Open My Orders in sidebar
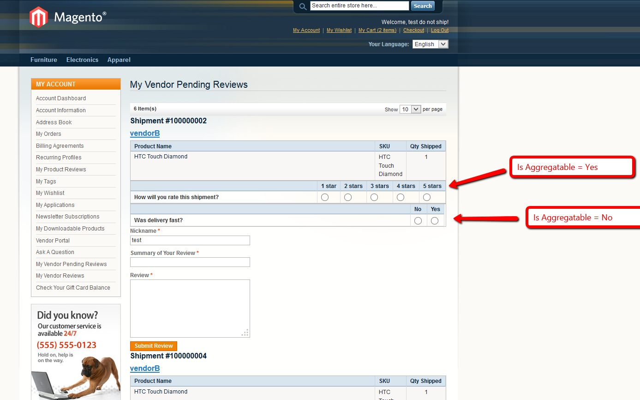This screenshot has width=640, height=400. click(x=48, y=134)
